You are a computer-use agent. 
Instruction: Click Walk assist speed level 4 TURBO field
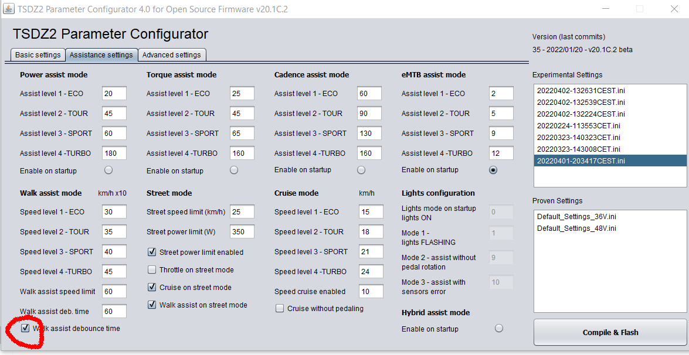coord(114,271)
